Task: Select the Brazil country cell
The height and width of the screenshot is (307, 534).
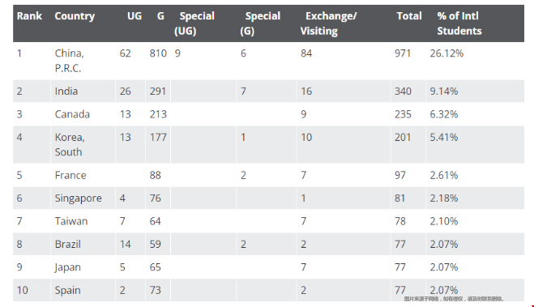Action: (68, 244)
